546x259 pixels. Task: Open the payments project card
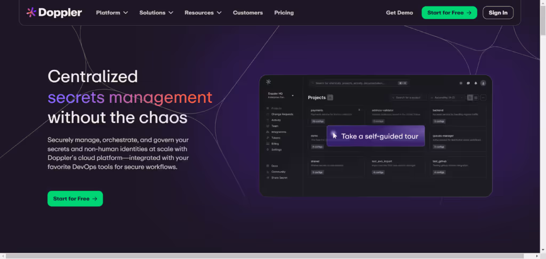pos(336,116)
